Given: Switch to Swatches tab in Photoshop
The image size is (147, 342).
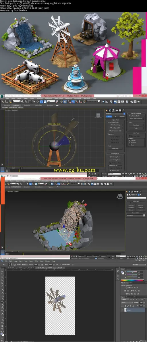Looking at the screenshot, I should point(128,269).
